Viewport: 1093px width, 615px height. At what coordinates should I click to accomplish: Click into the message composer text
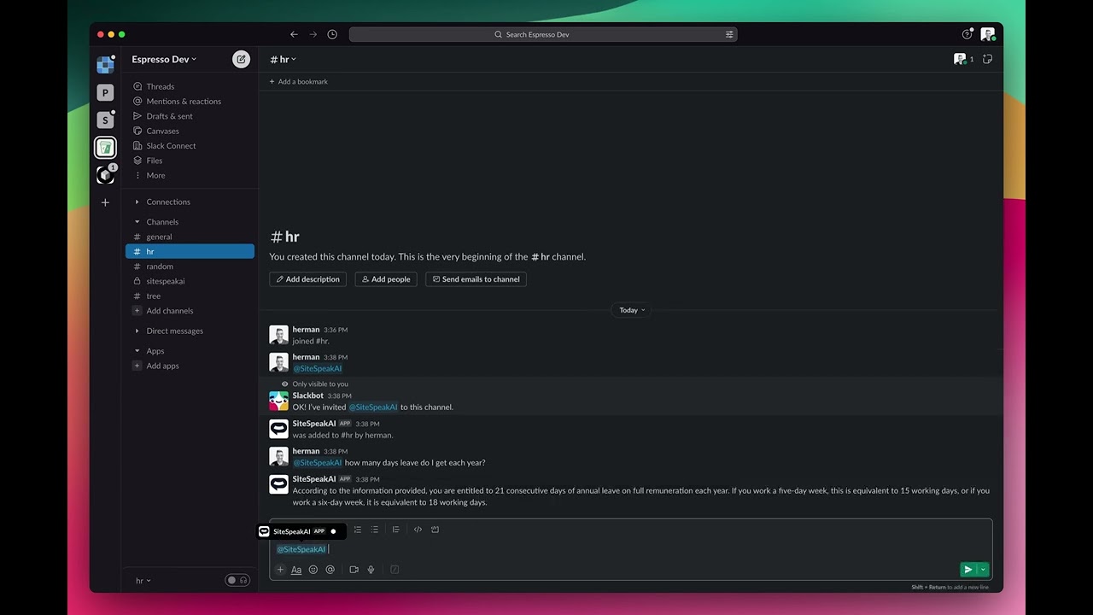click(631, 549)
